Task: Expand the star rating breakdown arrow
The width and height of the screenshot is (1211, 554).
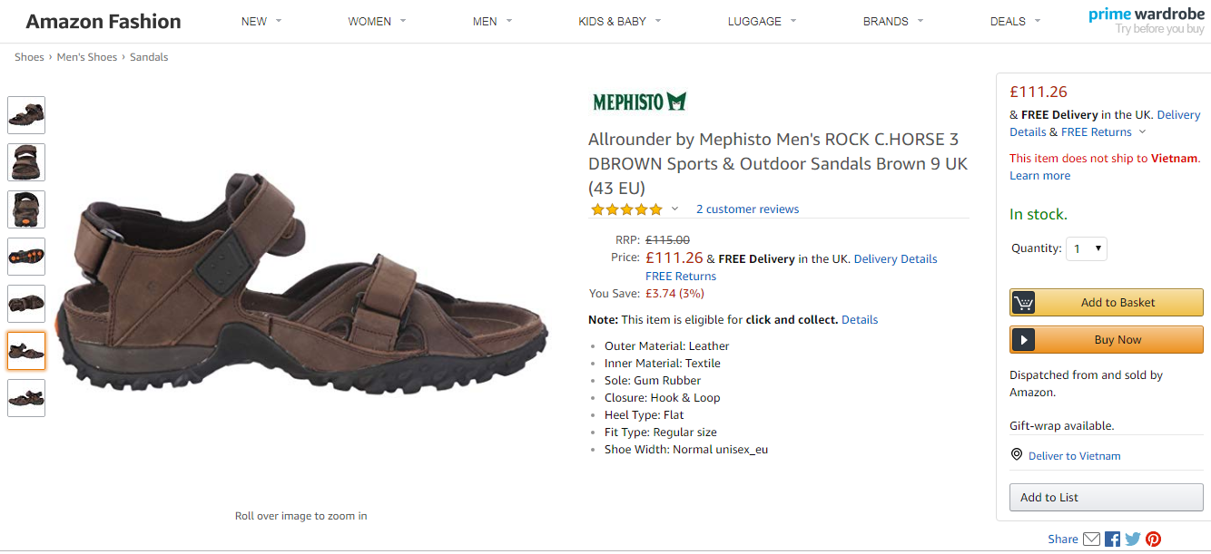Action: (x=674, y=209)
